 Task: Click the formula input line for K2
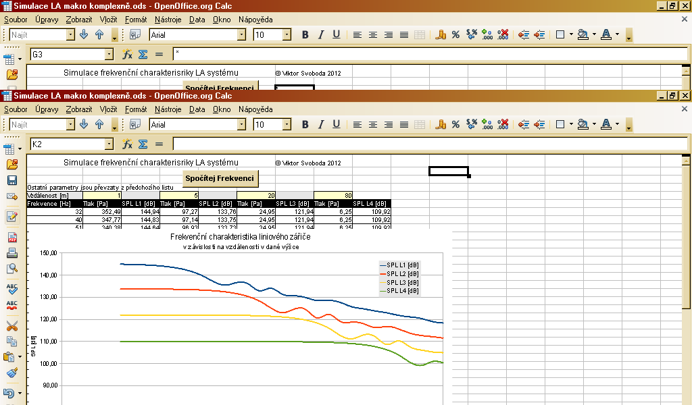pyautogui.click(x=429, y=144)
